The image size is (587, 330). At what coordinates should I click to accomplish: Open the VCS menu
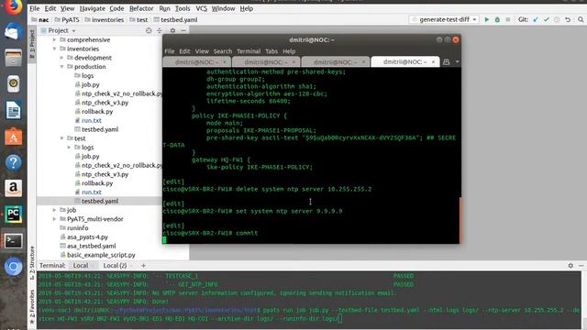pos(202,8)
